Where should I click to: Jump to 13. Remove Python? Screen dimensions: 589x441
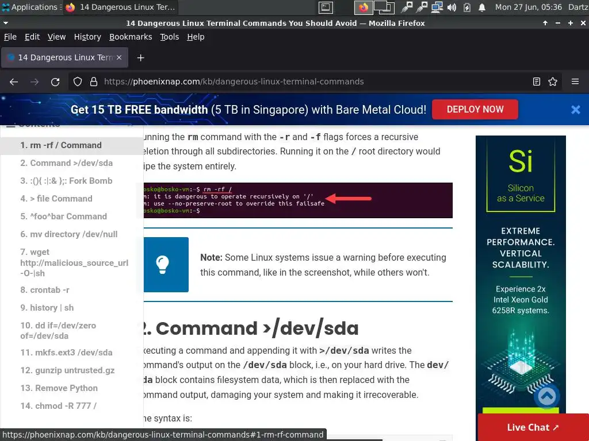coord(59,388)
